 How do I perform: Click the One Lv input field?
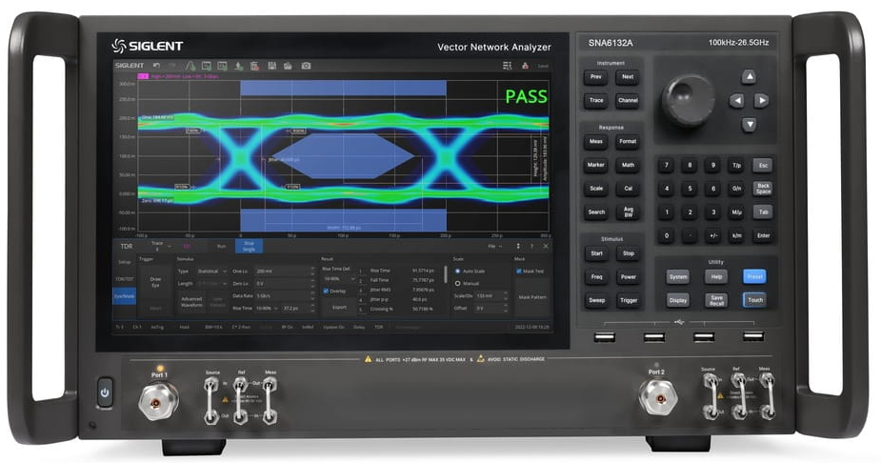[285, 271]
